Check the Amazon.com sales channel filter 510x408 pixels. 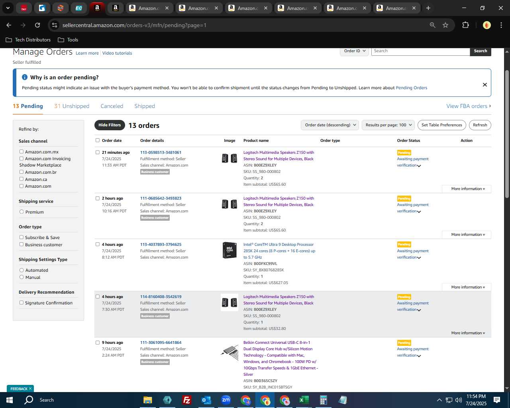22,186
